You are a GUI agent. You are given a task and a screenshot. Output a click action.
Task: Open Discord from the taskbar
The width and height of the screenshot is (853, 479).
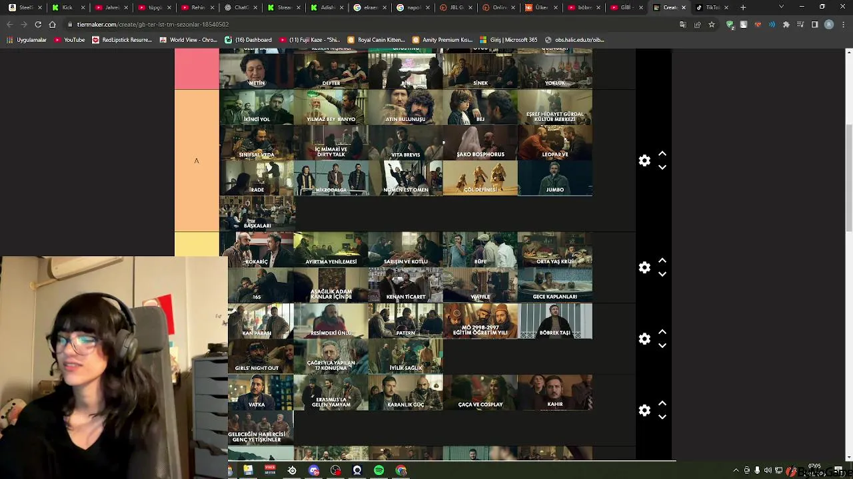314,470
